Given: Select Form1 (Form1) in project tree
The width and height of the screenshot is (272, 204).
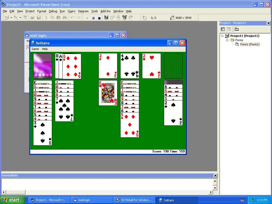Looking at the screenshot, I should pos(250,44).
